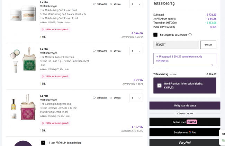Click heart icon for Glowing Indulgence Duo
Viewport: 225px width, 146px height.
tap(94, 98)
